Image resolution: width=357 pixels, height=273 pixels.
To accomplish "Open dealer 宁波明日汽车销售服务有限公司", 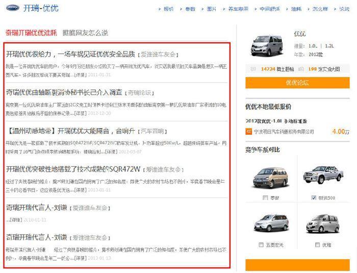I will (284, 132).
